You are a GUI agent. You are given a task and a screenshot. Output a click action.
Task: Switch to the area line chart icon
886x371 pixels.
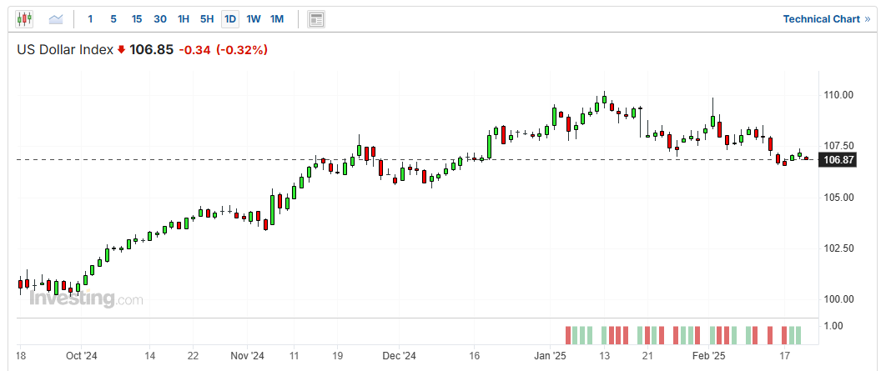click(x=56, y=19)
